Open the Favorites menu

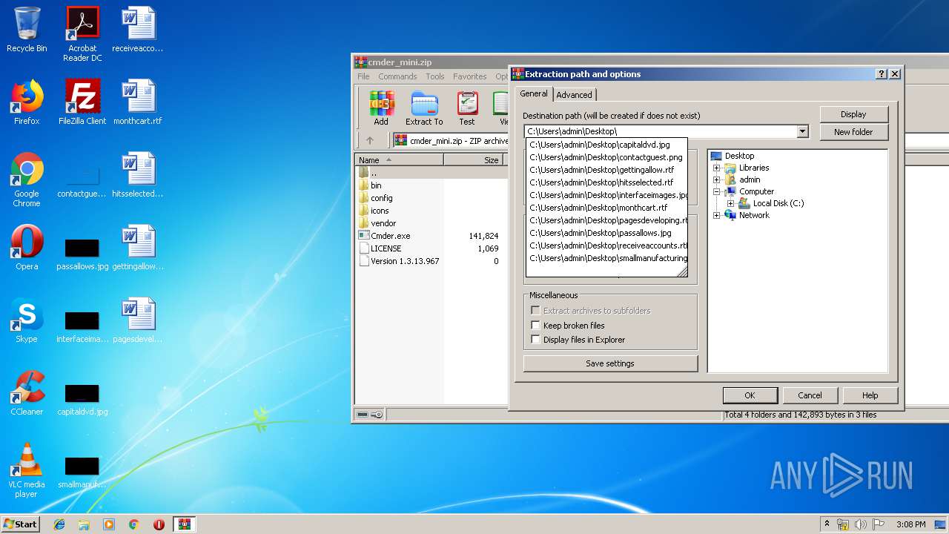point(470,76)
